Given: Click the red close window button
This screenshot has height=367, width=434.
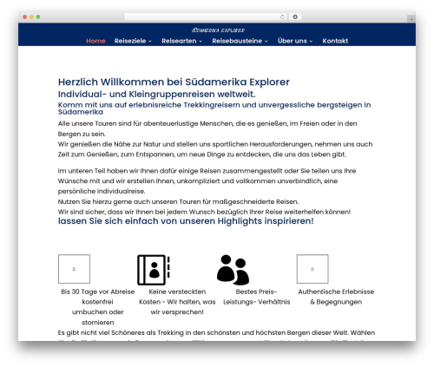Looking at the screenshot, I should [x=25, y=16].
